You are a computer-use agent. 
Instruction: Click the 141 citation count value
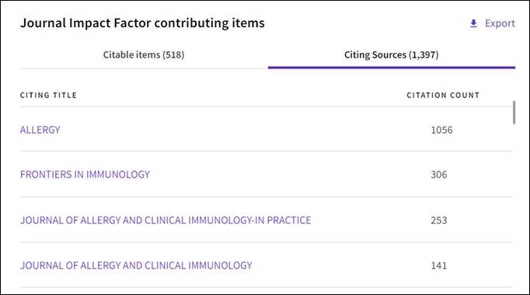pyautogui.click(x=439, y=265)
